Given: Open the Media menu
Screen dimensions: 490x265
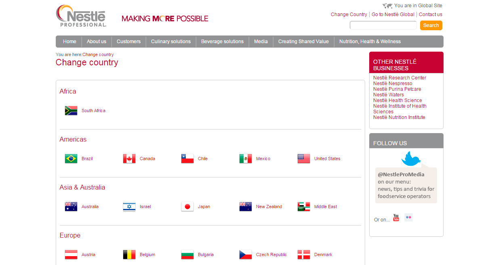Looking at the screenshot, I should tap(261, 42).
